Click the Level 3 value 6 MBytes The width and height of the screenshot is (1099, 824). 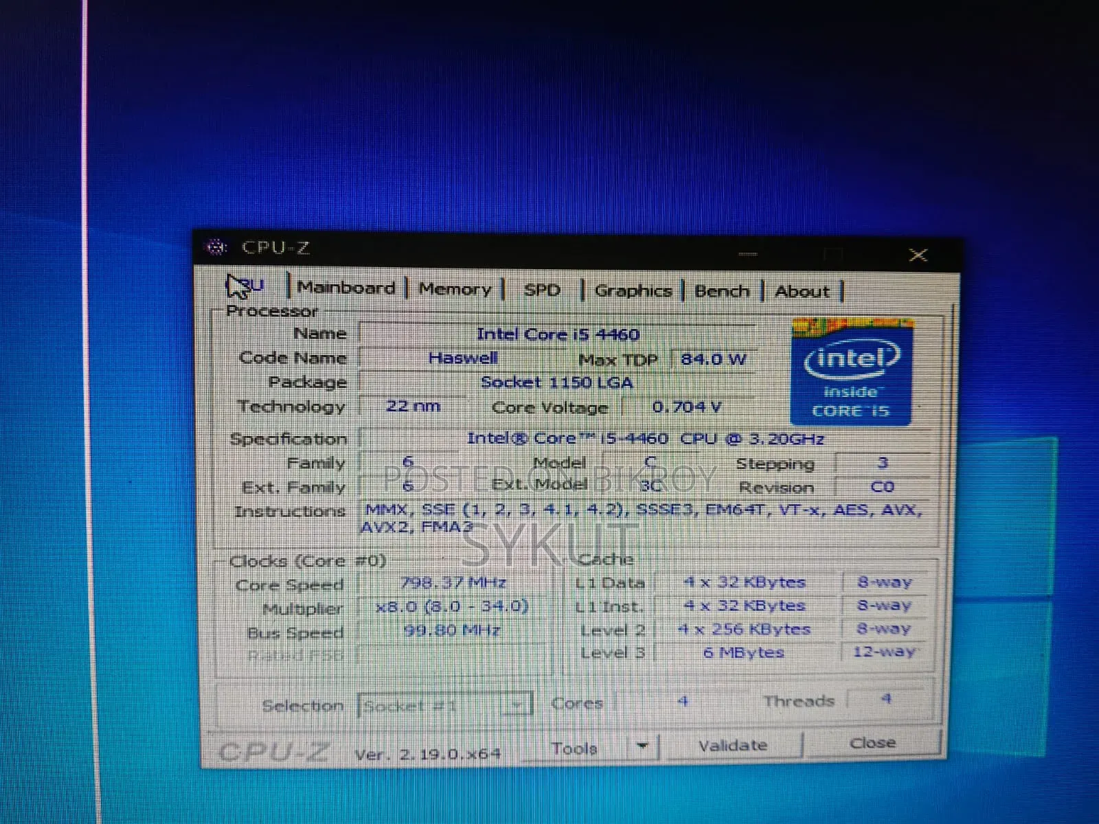pos(744,652)
